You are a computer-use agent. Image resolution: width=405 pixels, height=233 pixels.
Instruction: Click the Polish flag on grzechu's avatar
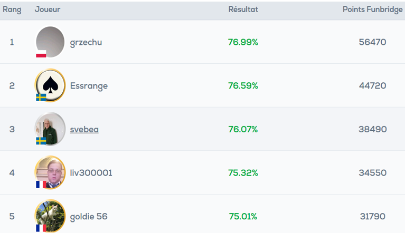pyautogui.click(x=41, y=54)
